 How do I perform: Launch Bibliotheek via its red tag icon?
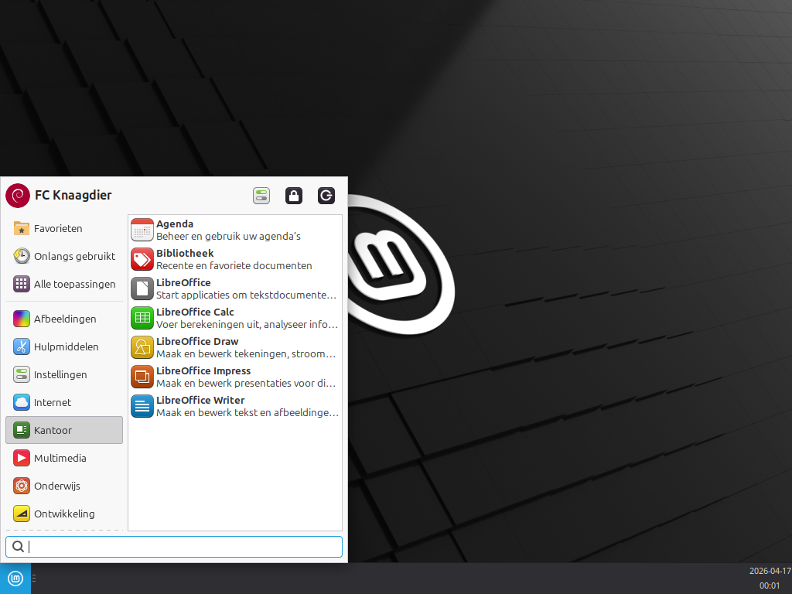142,260
